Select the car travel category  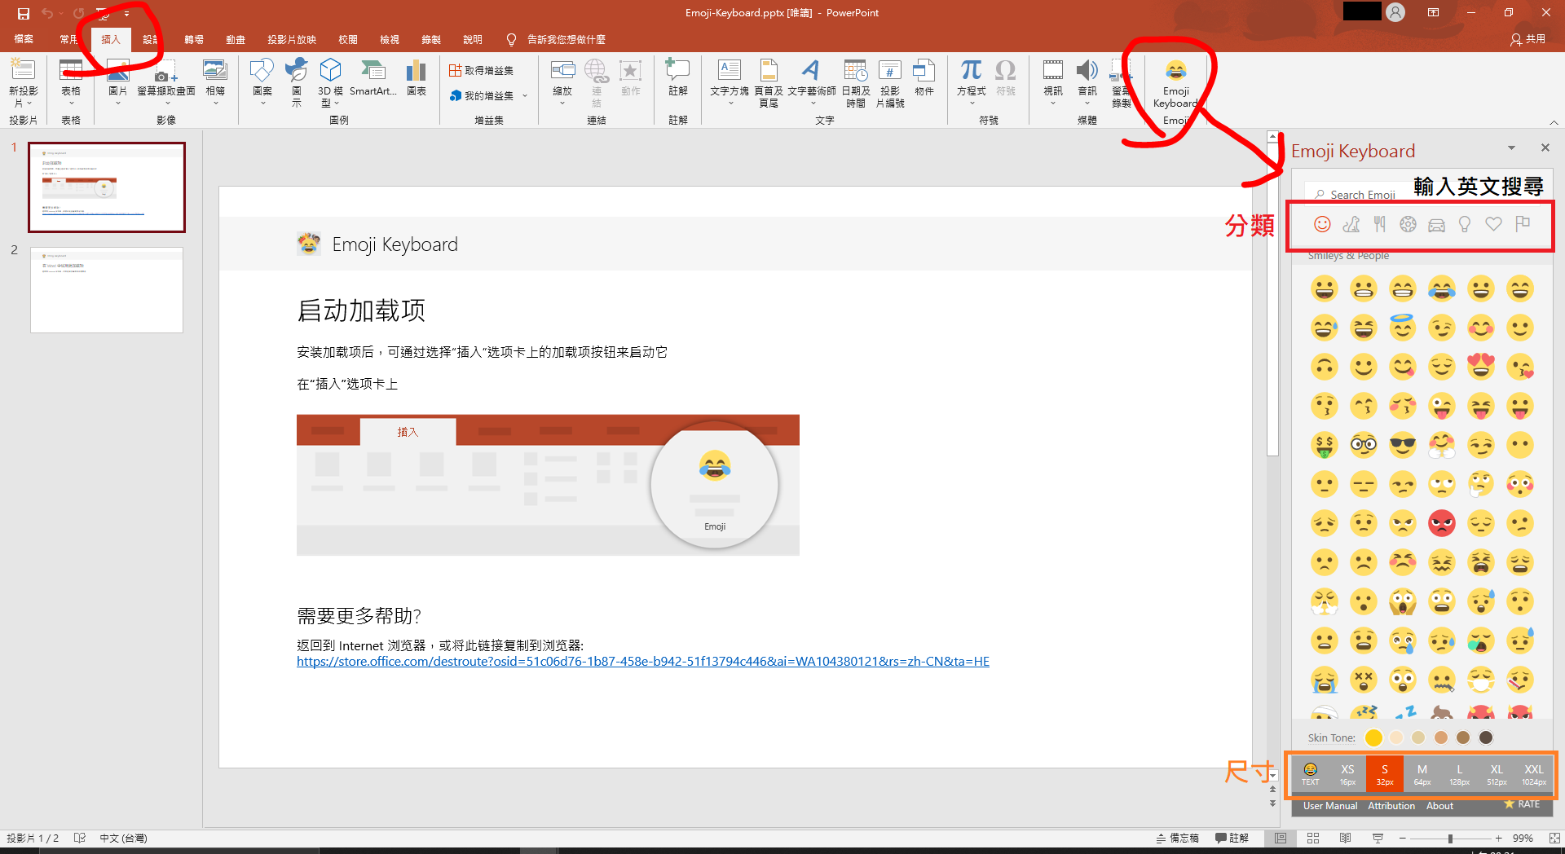[1436, 225]
